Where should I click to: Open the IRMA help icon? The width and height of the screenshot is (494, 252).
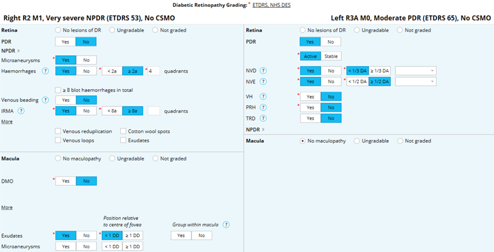tap(21, 111)
